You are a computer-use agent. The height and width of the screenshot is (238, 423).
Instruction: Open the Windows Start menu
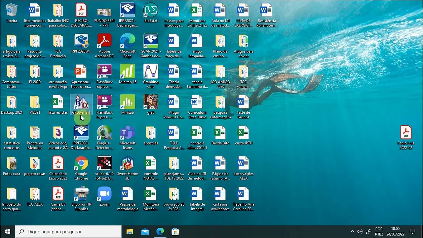click(x=8, y=232)
